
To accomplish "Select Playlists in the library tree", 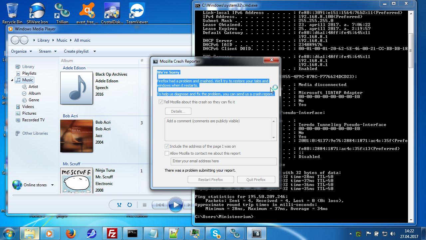I will pyautogui.click(x=29, y=73).
